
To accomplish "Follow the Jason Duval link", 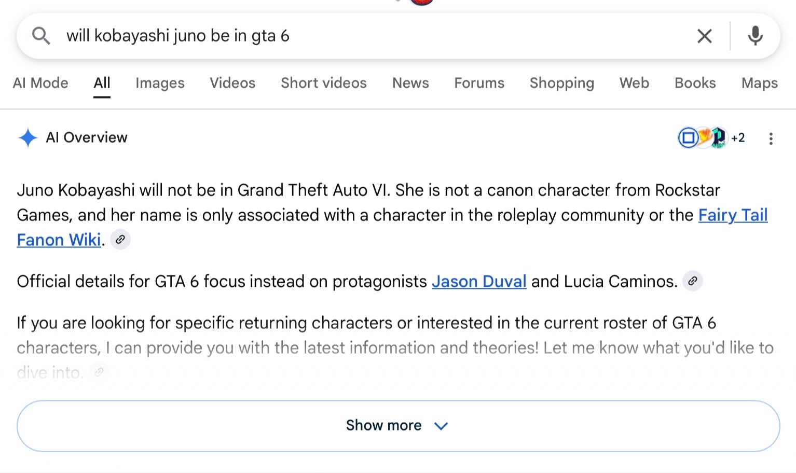I will 479,281.
